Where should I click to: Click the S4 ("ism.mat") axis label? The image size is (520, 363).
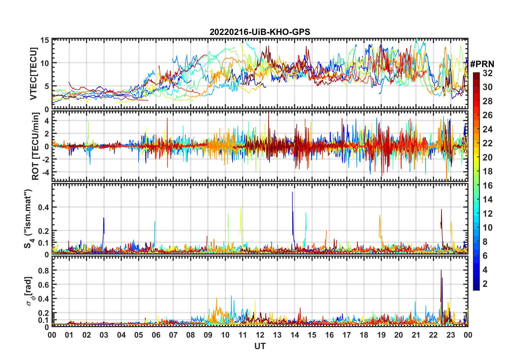tap(28, 219)
